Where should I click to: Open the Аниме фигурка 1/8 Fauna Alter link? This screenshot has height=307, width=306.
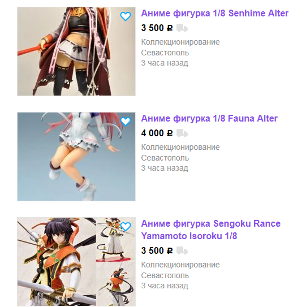click(209, 119)
